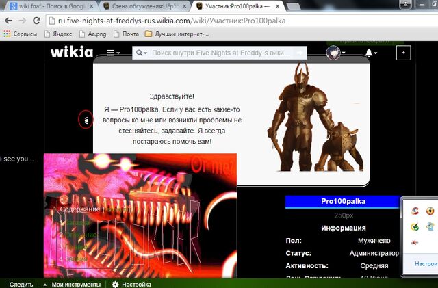The width and height of the screenshot is (438, 288).
Task: Reload the page with refresh icon
Action: pyautogui.click(x=36, y=21)
